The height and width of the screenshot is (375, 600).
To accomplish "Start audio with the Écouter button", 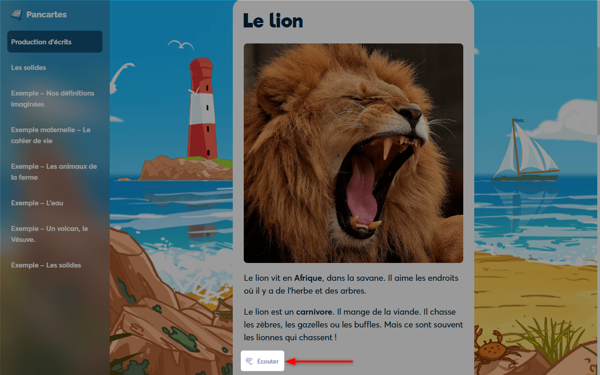I will click(262, 361).
